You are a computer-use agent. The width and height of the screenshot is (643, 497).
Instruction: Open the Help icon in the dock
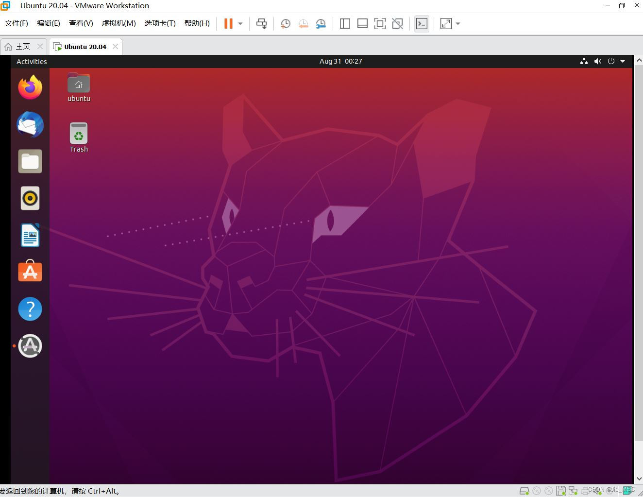[30, 309]
